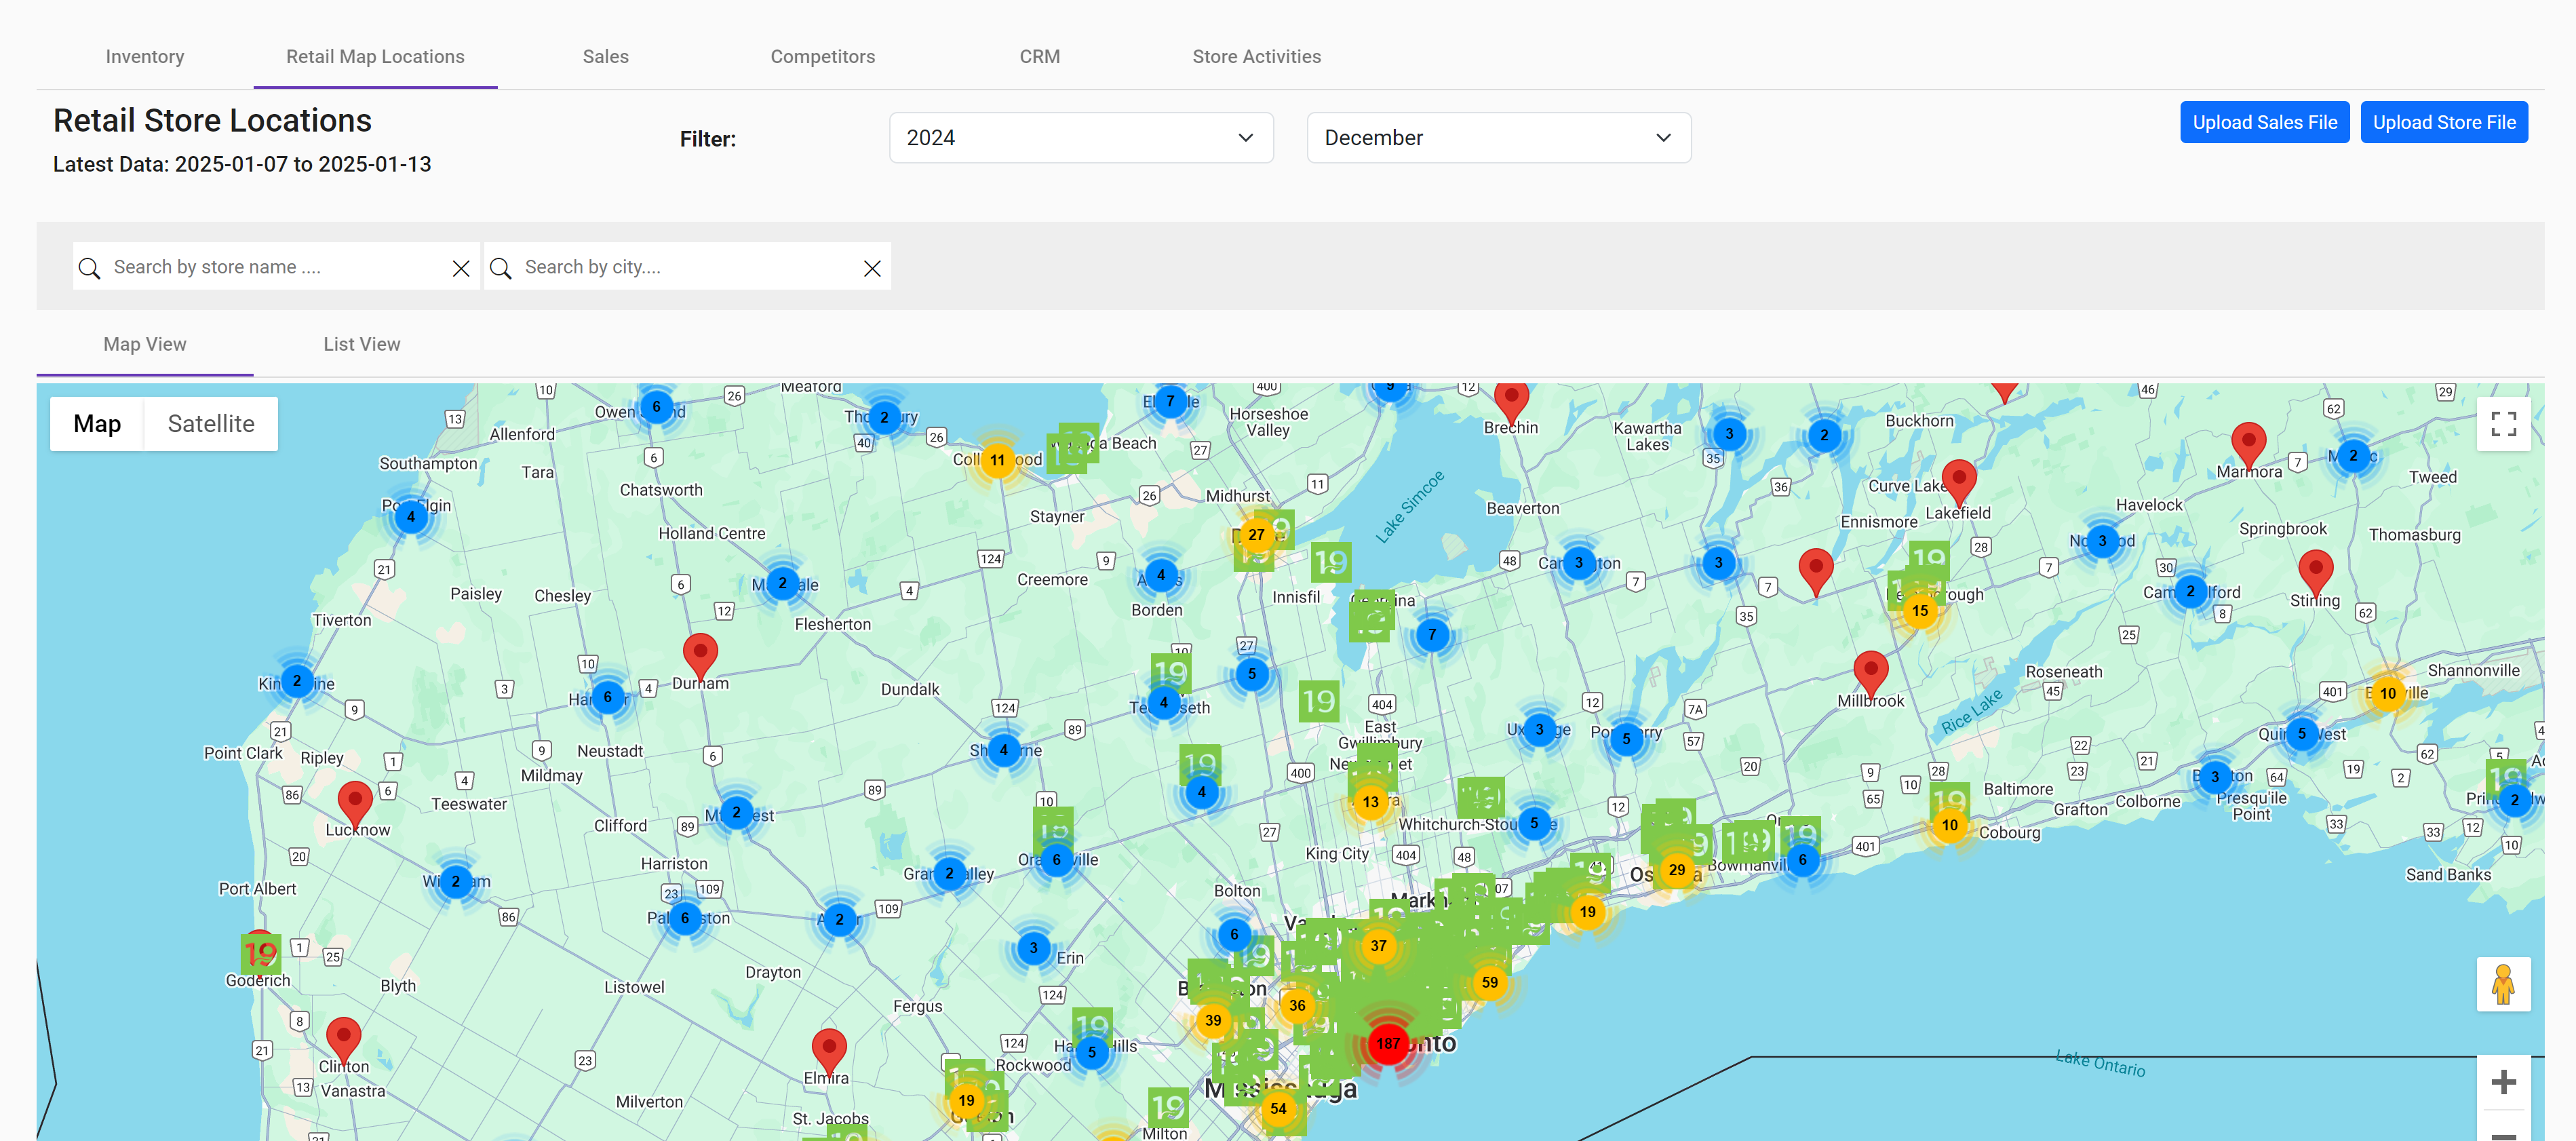
Task: Open the 2024 year filter dropdown
Action: point(1080,138)
